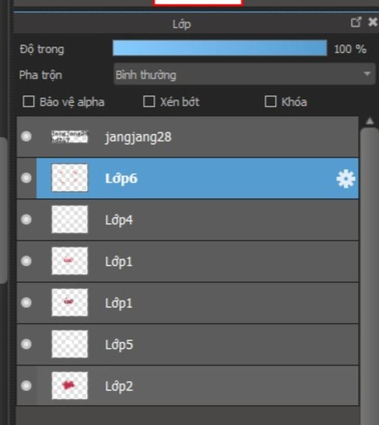Toggle visibility of layer Lớp6
Viewport: 379px width, 425px height.
click(x=26, y=178)
